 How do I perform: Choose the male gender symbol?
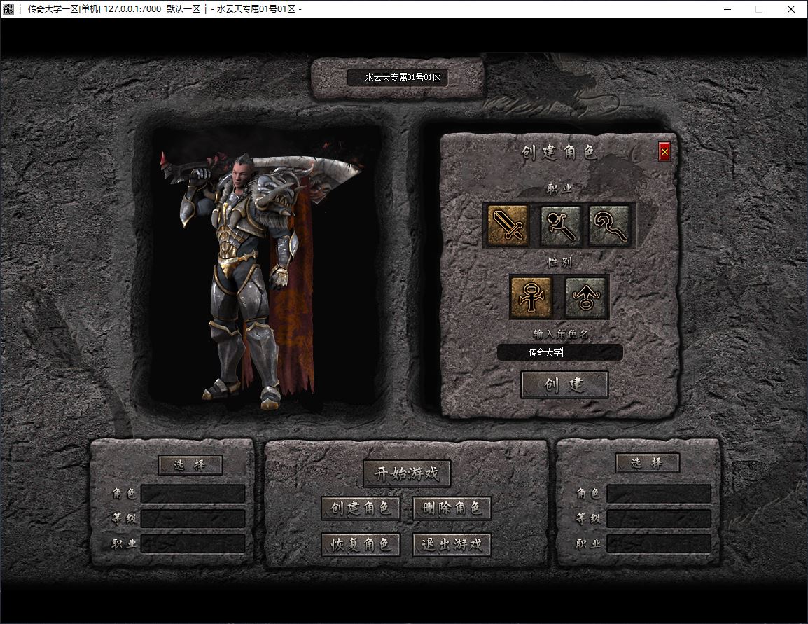click(x=531, y=297)
